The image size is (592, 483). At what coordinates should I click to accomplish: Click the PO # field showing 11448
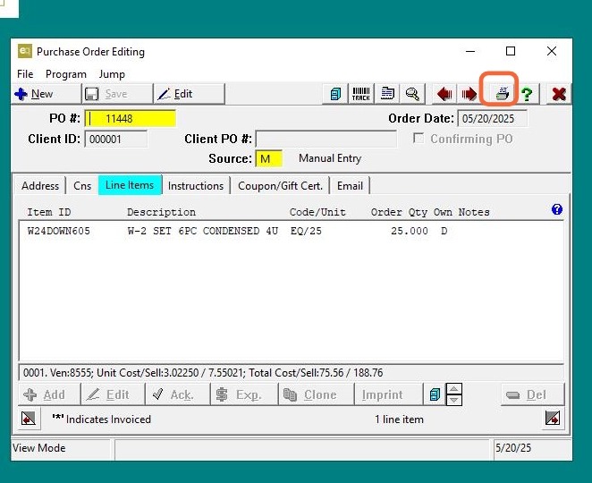click(131, 119)
